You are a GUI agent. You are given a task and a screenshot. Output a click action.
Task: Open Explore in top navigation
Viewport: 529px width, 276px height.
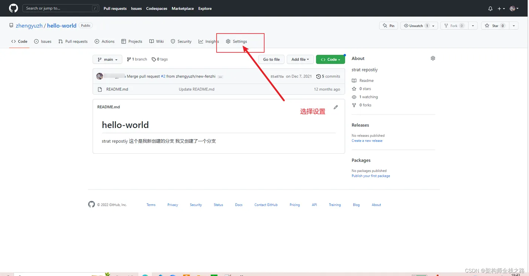(x=205, y=8)
